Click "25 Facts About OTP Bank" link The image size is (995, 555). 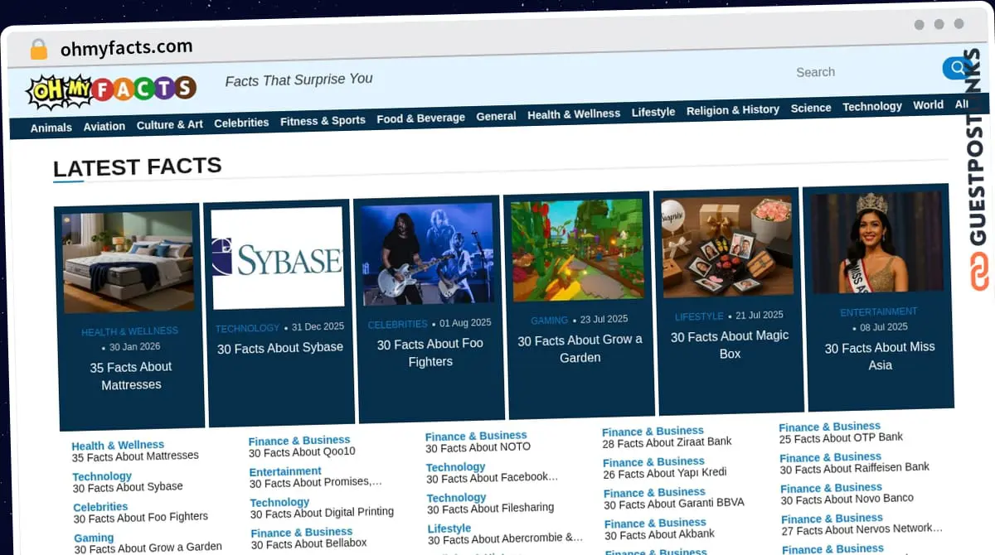841,437
